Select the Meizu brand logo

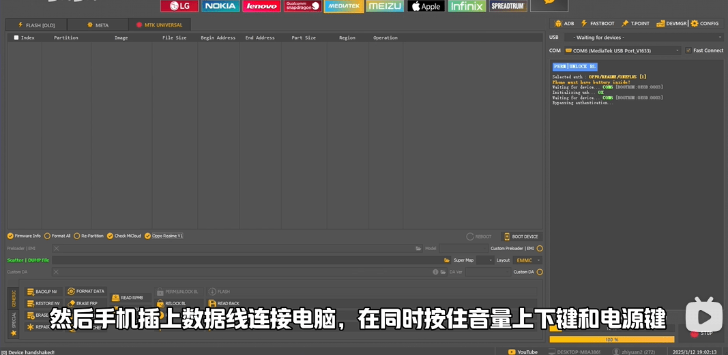(385, 6)
